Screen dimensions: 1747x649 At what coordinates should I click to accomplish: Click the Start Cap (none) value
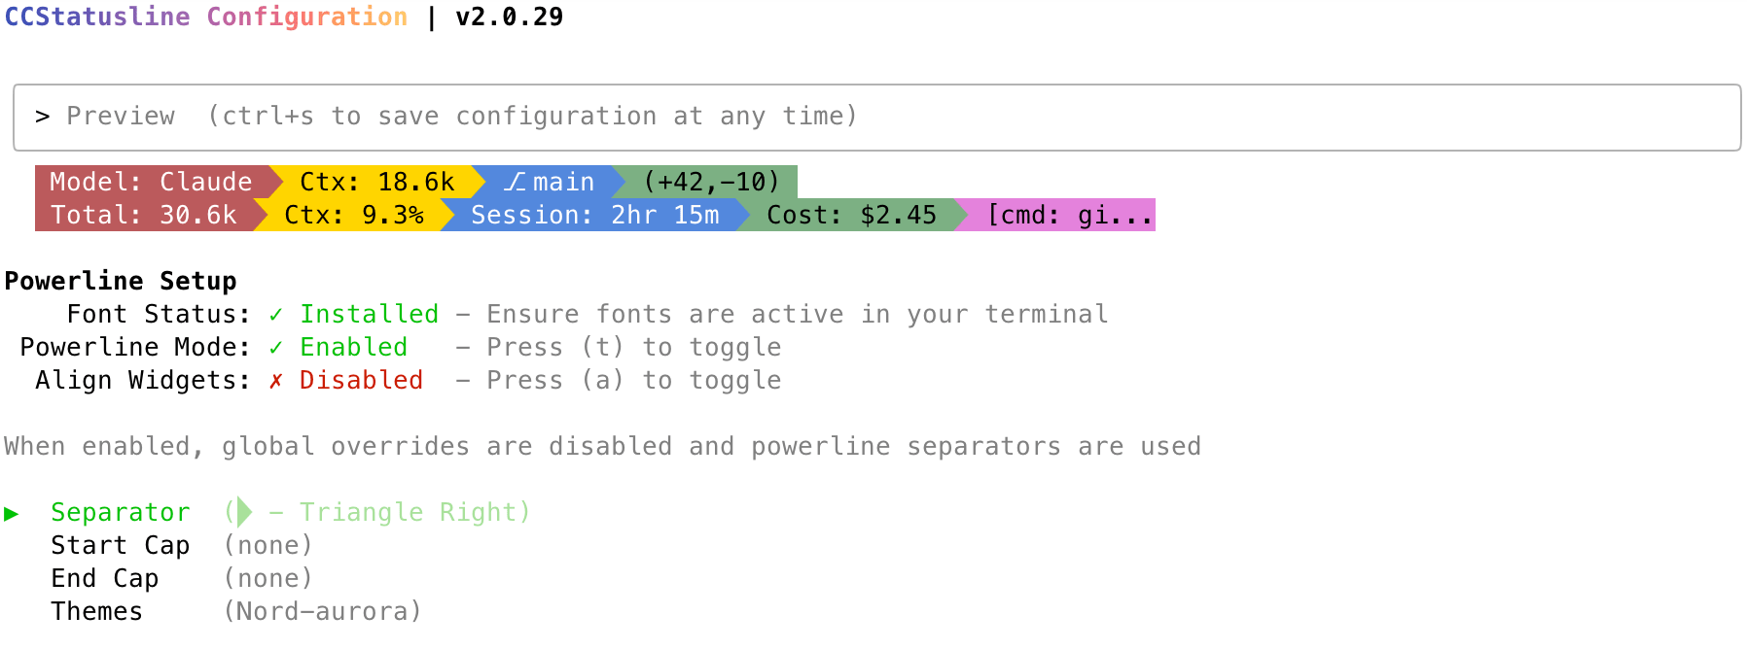[x=268, y=545]
